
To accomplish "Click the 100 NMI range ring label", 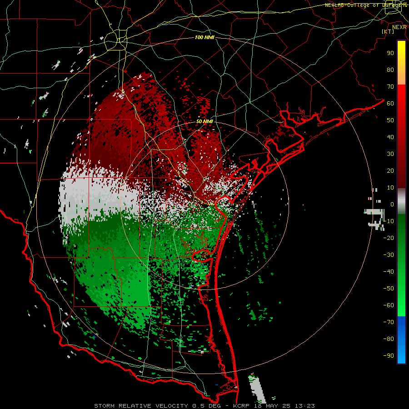I will coord(204,37).
